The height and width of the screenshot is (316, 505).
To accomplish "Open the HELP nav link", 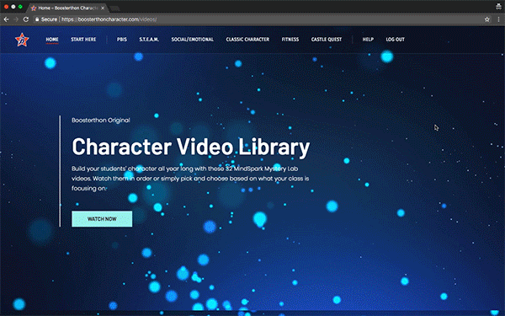I will (x=368, y=40).
